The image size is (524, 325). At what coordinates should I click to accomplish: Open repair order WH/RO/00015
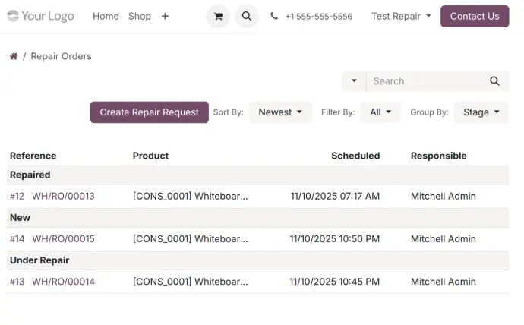pyautogui.click(x=63, y=239)
